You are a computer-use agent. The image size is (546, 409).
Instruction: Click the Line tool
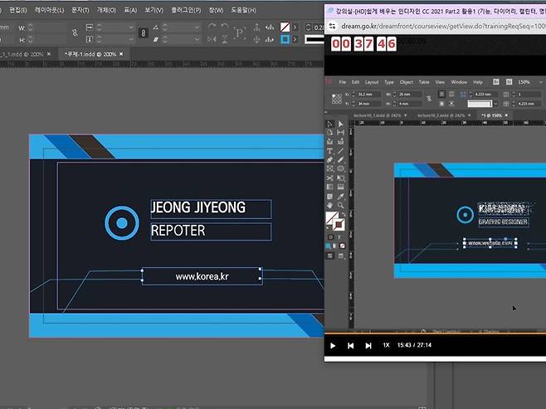pyautogui.click(x=341, y=151)
